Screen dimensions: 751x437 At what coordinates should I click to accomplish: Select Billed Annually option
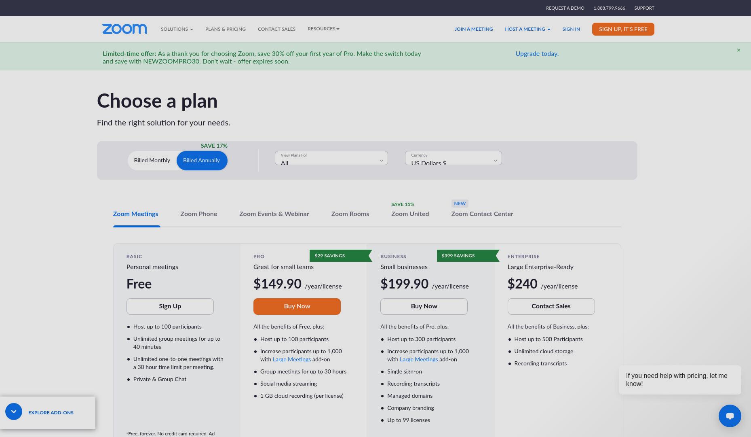coord(202,161)
